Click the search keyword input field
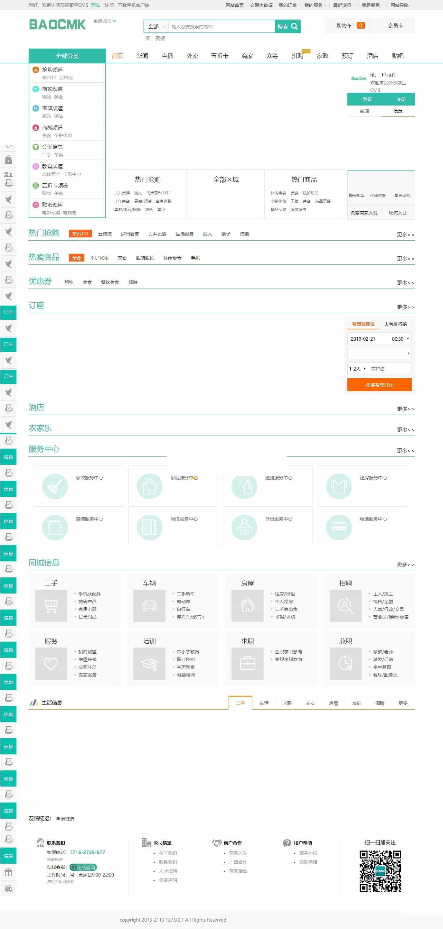The image size is (443, 929). point(222,26)
